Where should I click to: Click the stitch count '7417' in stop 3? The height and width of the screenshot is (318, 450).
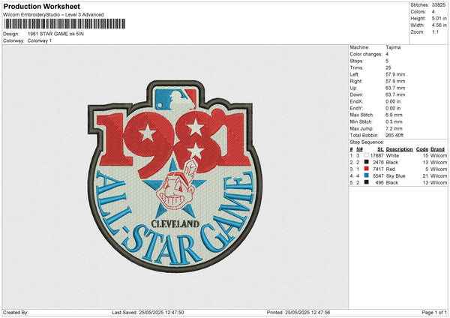pyautogui.click(x=378, y=169)
